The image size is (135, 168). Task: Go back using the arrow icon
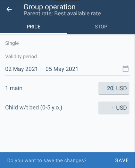pyautogui.click(x=9, y=9)
